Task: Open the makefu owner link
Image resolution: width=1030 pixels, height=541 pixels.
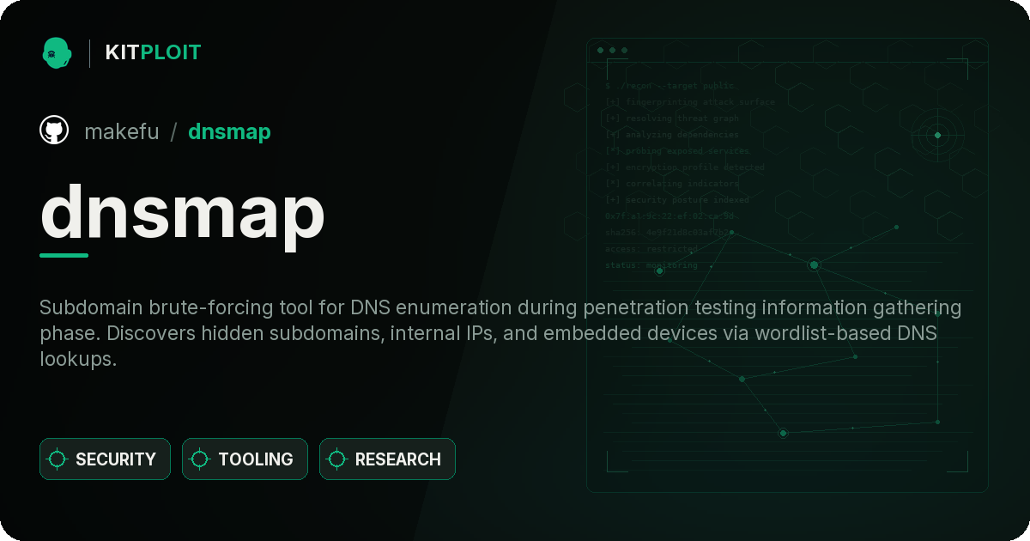Action: tap(122, 131)
